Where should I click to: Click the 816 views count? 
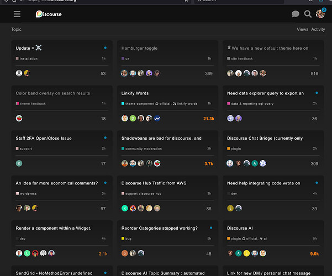pos(314,73)
